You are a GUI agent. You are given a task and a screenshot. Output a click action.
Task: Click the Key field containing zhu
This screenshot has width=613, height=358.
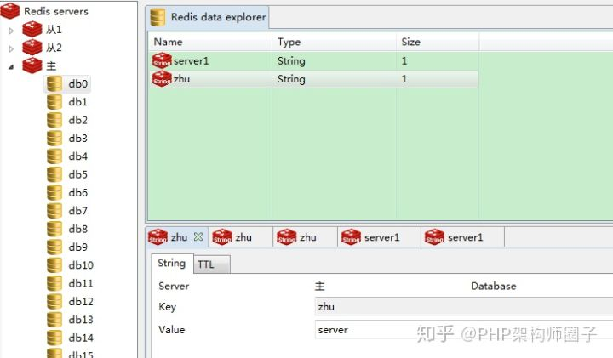coord(464,307)
